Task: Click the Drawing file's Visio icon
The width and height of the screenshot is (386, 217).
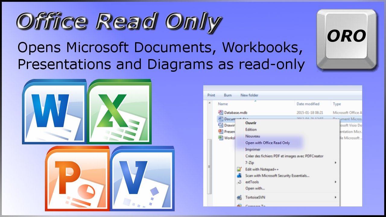Action: pyautogui.click(x=220, y=125)
